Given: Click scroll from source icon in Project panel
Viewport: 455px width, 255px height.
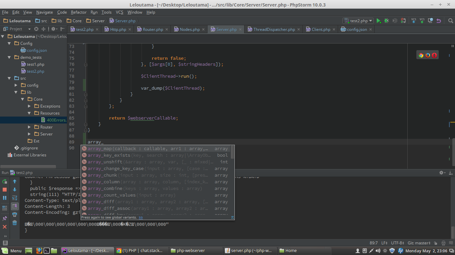Looking at the screenshot, I should [36, 29].
